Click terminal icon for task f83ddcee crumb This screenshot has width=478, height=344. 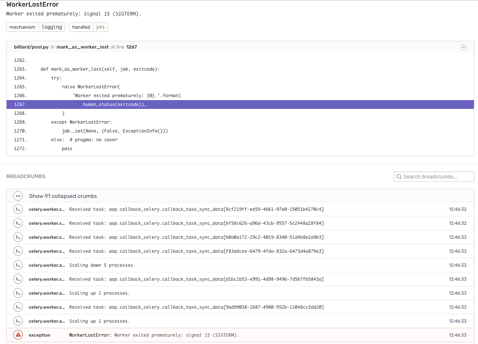(x=18, y=251)
